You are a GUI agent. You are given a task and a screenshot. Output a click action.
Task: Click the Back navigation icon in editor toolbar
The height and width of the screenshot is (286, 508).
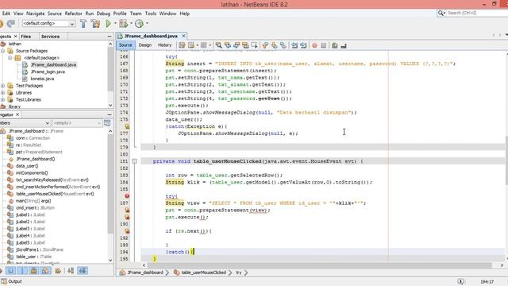[x=191, y=45]
